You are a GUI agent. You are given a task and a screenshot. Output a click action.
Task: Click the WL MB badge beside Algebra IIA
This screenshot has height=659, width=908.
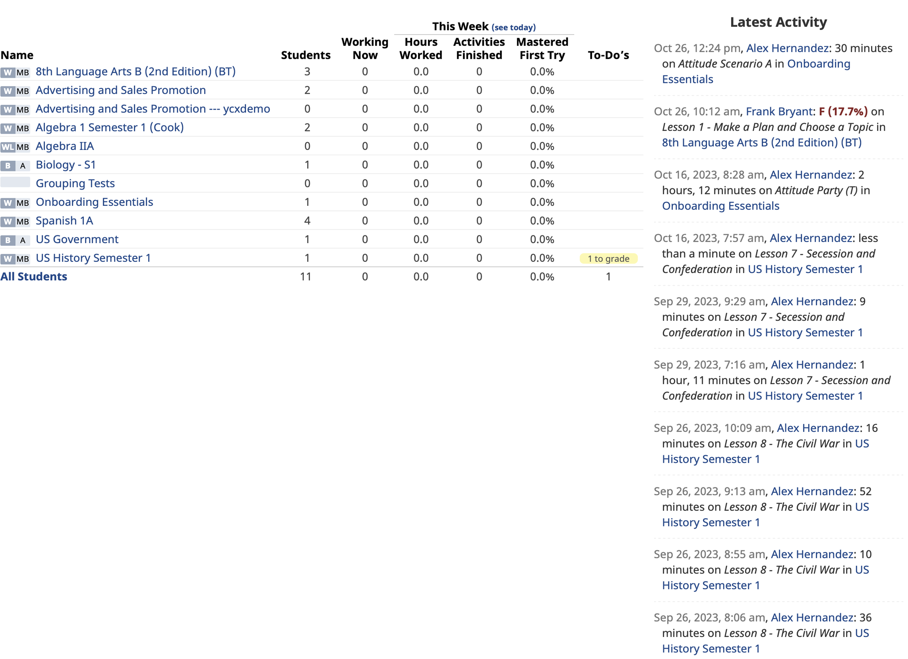(15, 147)
